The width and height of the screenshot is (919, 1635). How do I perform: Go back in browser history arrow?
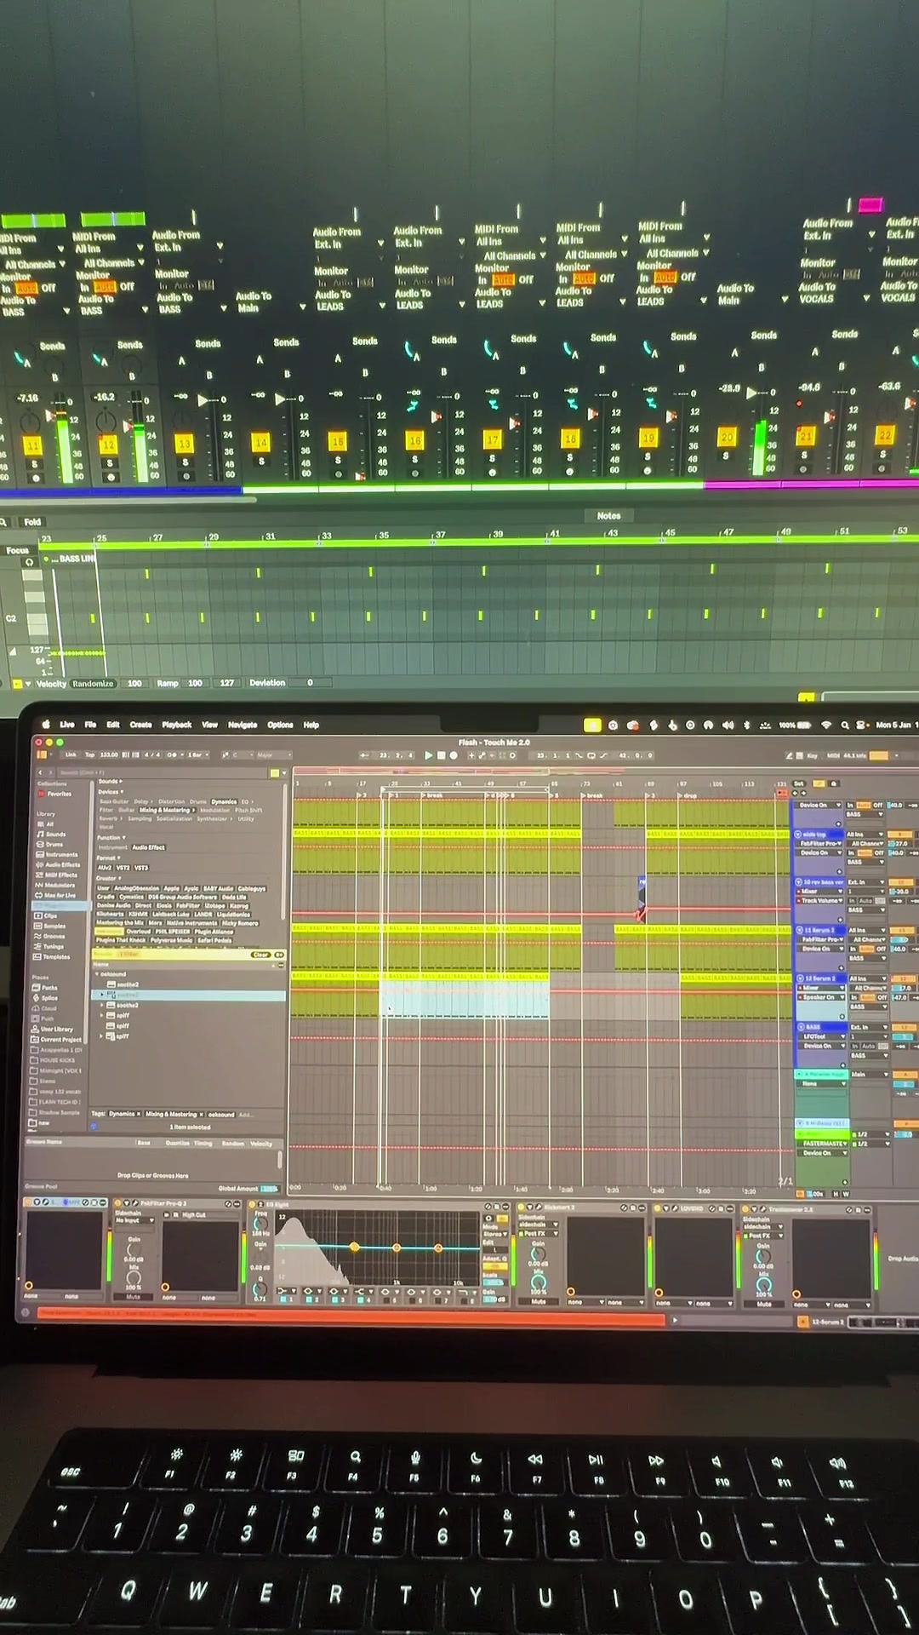pyautogui.click(x=40, y=773)
